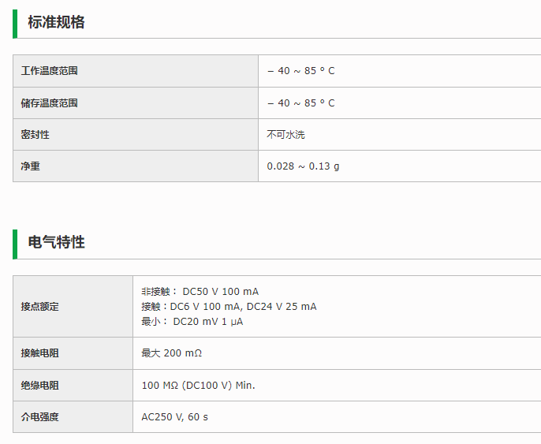Viewport: 541px width, 444px height.
Task: Click the 密封性 row label
Action: 35,135
